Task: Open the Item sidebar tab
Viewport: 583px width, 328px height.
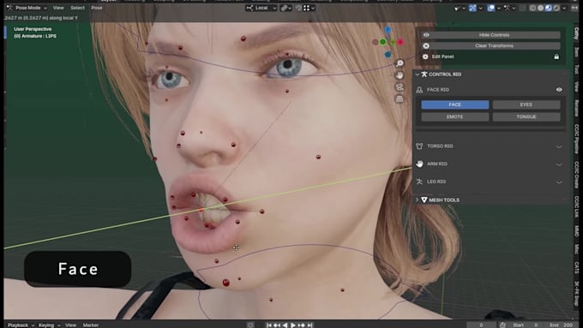Action: coord(576,52)
